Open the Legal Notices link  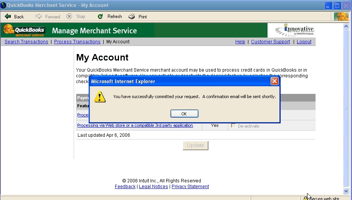pyautogui.click(x=153, y=187)
